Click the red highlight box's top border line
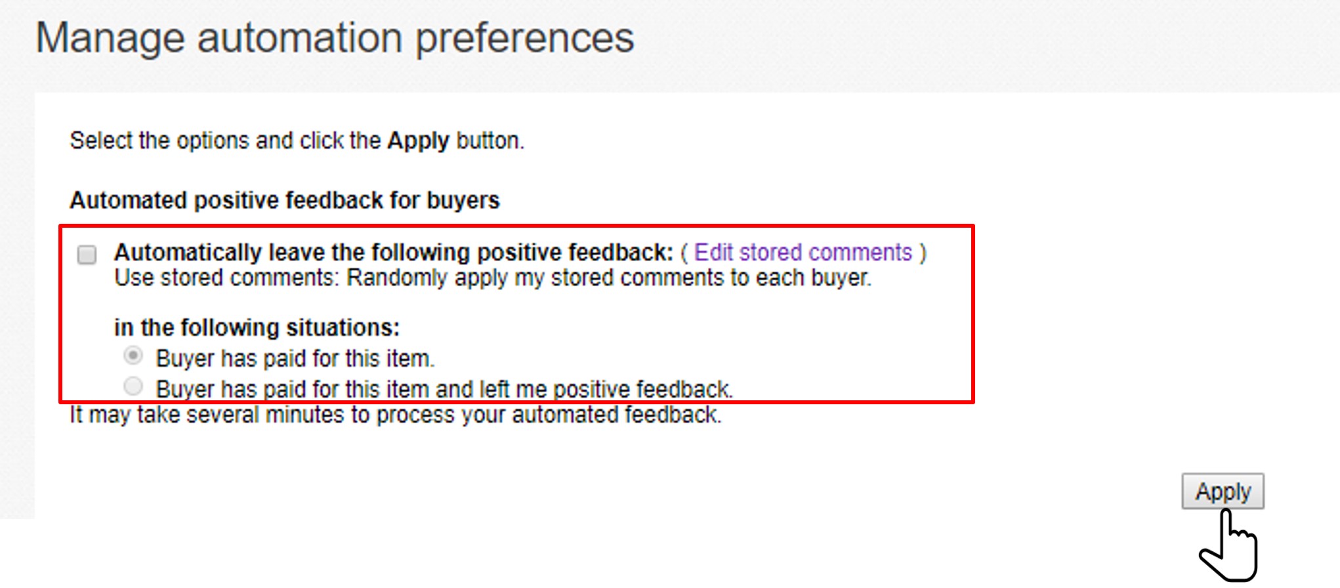This screenshot has height=588, width=1340. [x=516, y=226]
